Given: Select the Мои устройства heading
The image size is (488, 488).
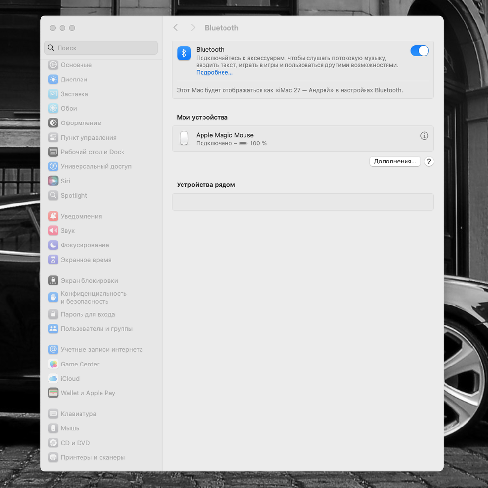Looking at the screenshot, I should (x=203, y=117).
